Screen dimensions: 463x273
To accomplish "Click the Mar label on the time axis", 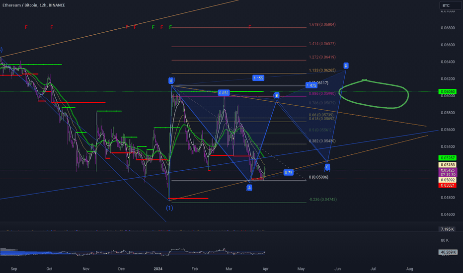I will [x=229, y=269].
